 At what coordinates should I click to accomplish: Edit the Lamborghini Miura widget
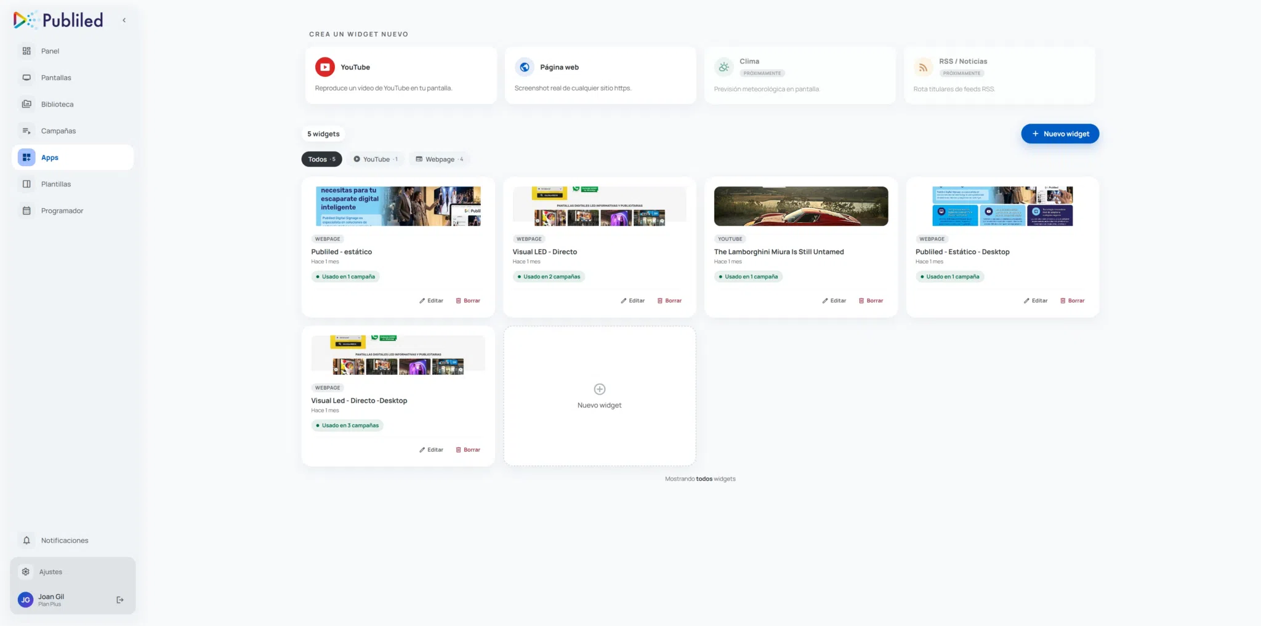[834, 301]
